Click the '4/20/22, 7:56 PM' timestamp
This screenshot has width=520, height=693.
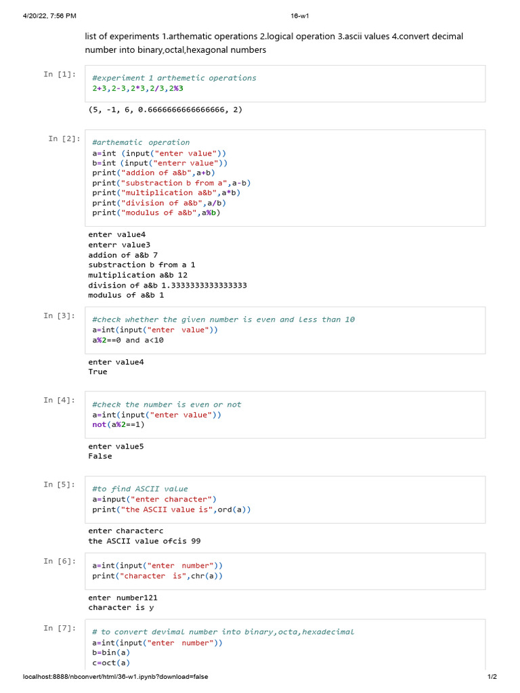click(49, 16)
